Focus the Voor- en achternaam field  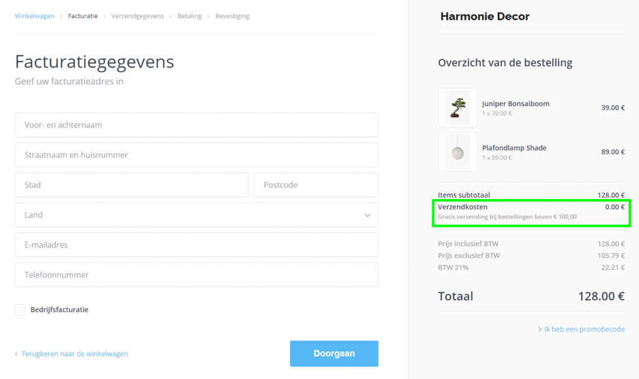tap(197, 125)
